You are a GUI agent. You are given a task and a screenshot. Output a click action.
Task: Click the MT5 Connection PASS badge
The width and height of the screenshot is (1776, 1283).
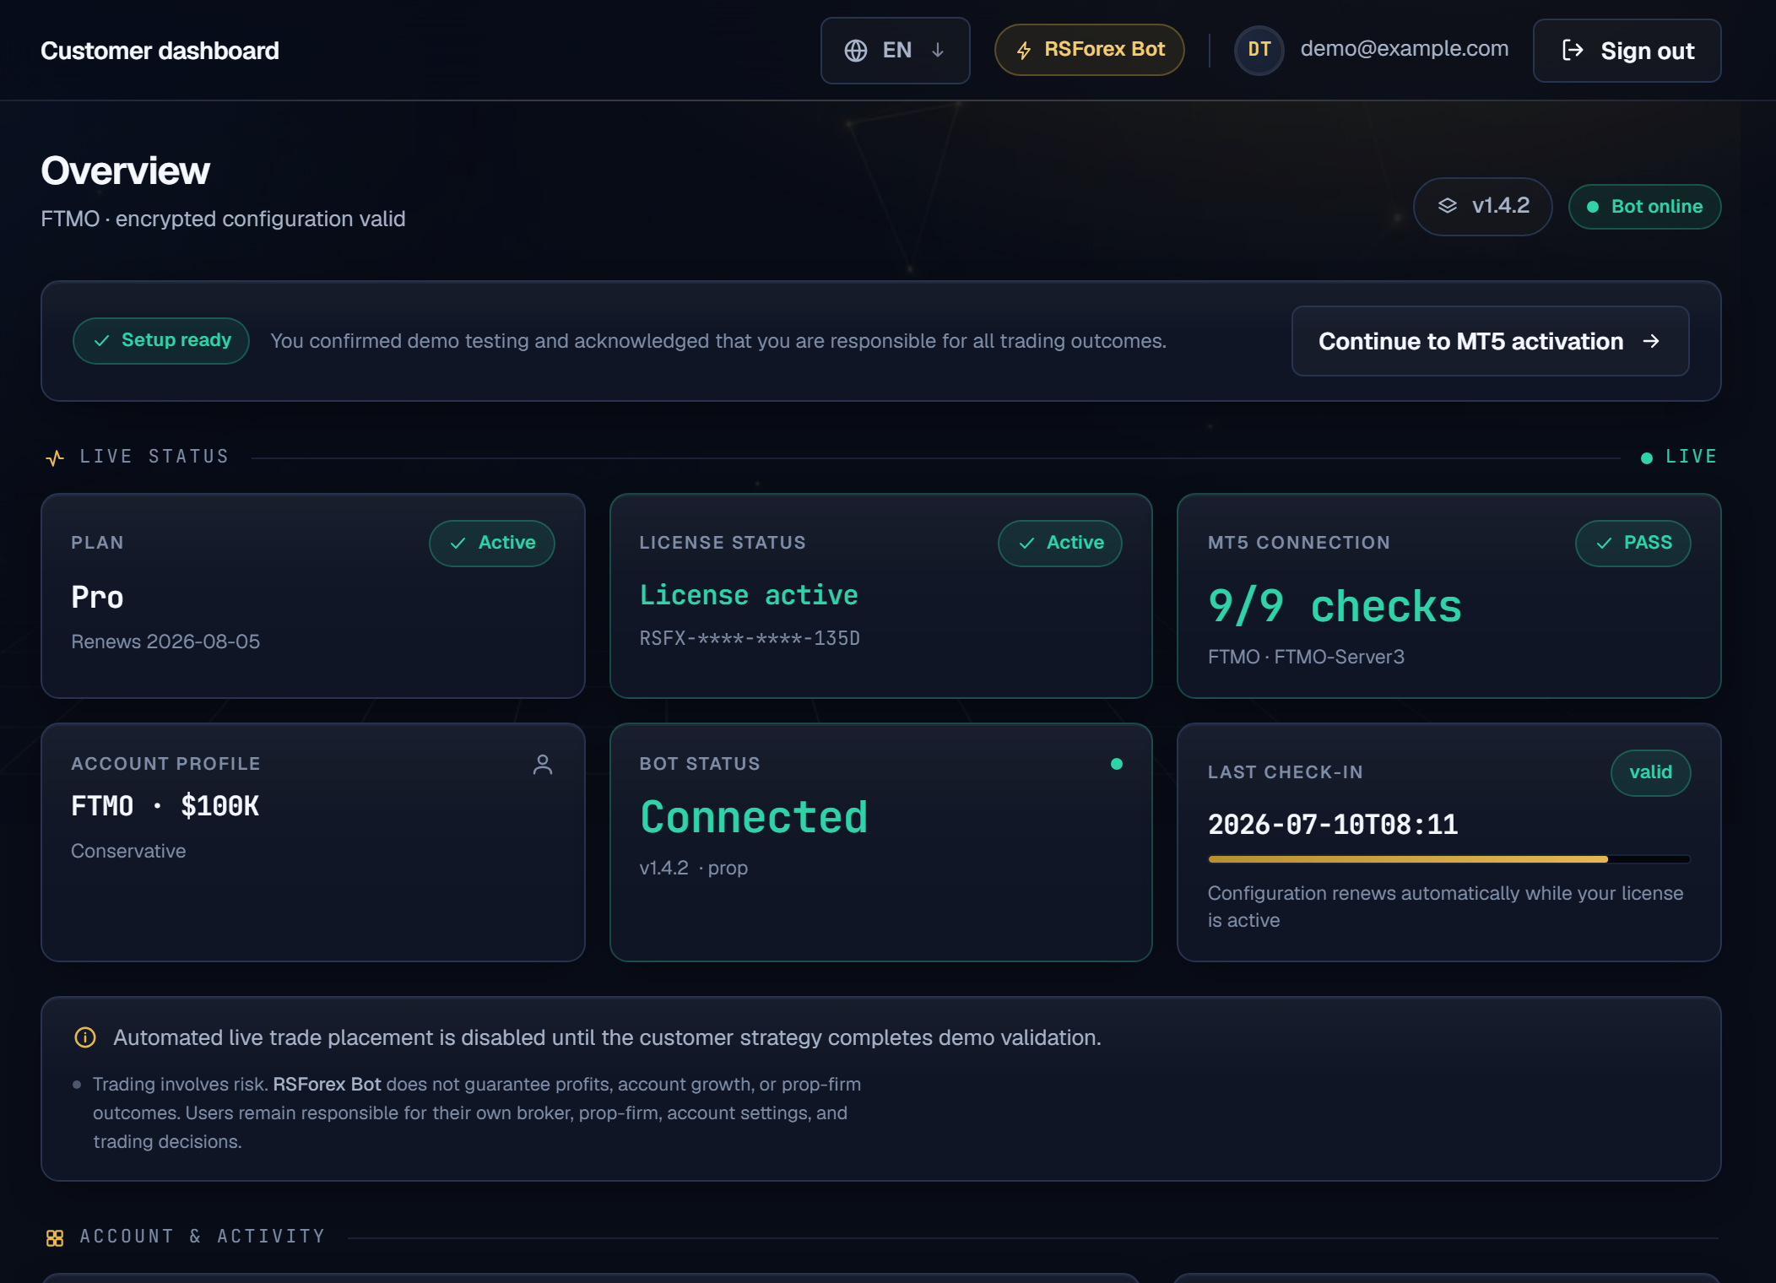click(x=1633, y=543)
